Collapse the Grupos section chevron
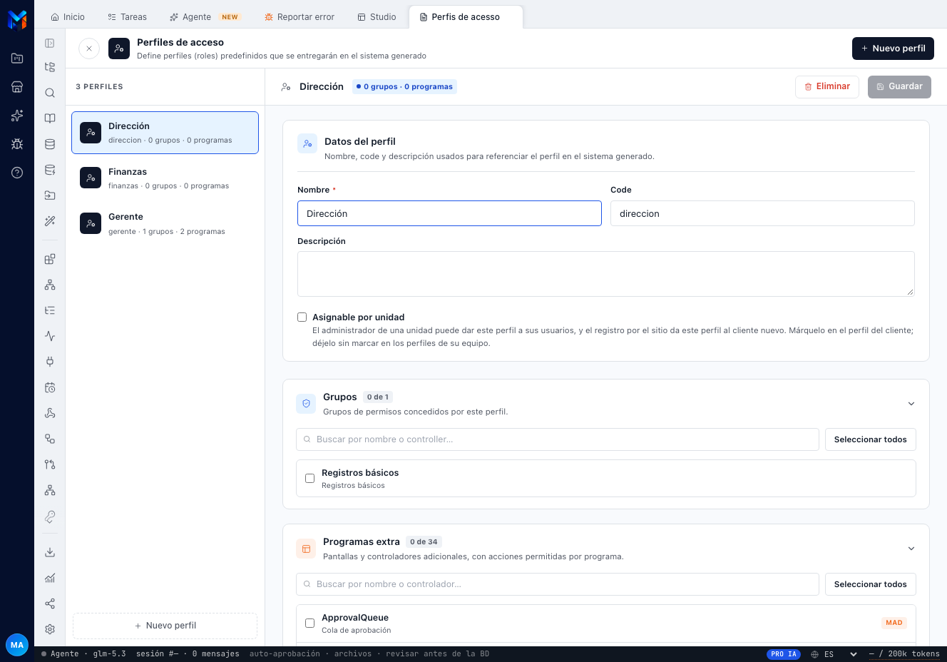The image size is (947, 662). [911, 404]
